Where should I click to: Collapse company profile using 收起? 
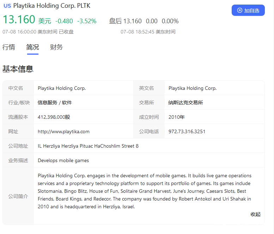click(x=255, y=214)
